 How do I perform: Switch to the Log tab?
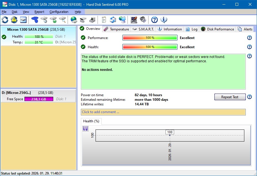[x=191, y=29]
